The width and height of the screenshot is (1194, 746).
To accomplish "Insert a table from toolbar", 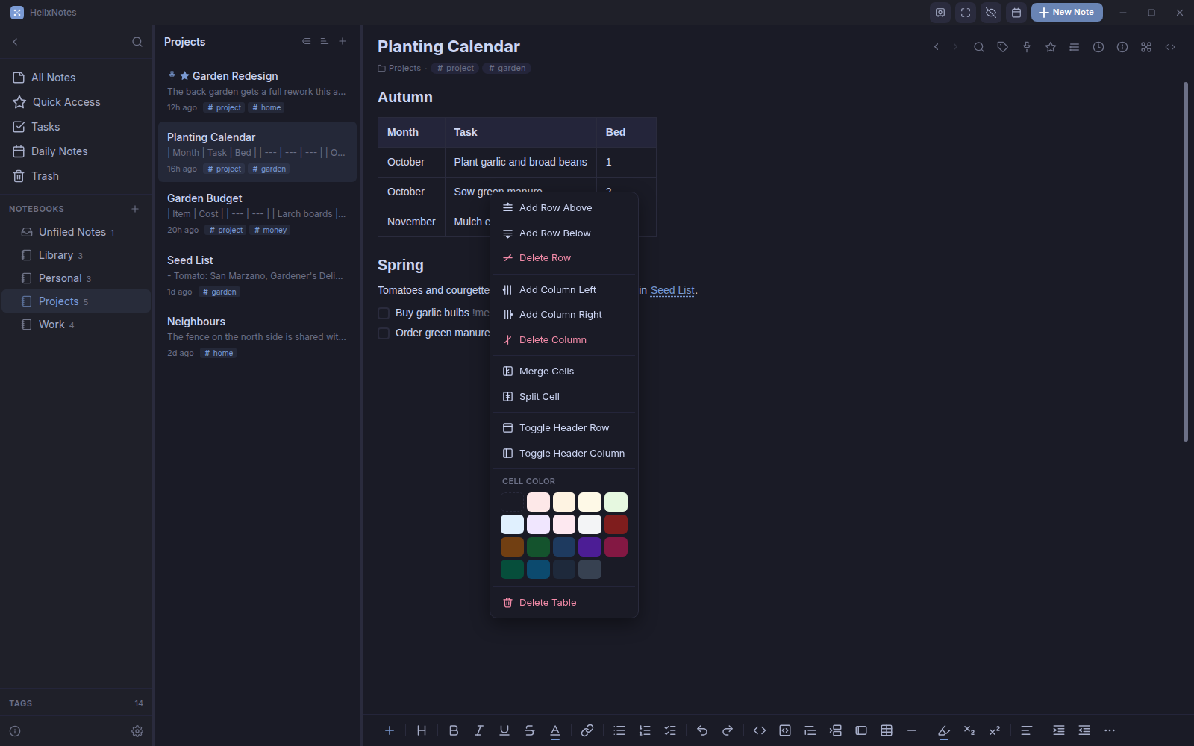I will coord(887,730).
